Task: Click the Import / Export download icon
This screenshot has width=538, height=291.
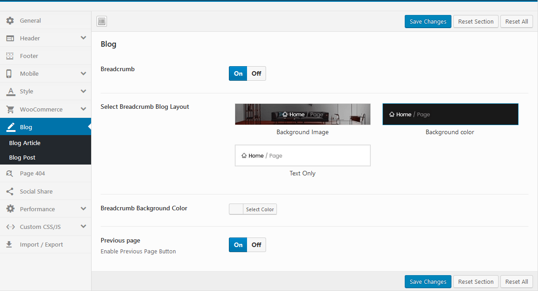Action: tap(9, 244)
